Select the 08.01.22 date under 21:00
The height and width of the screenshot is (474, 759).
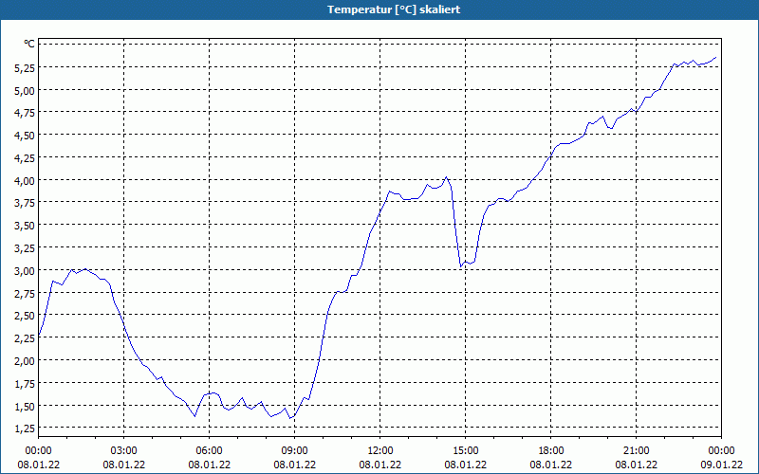click(x=636, y=465)
